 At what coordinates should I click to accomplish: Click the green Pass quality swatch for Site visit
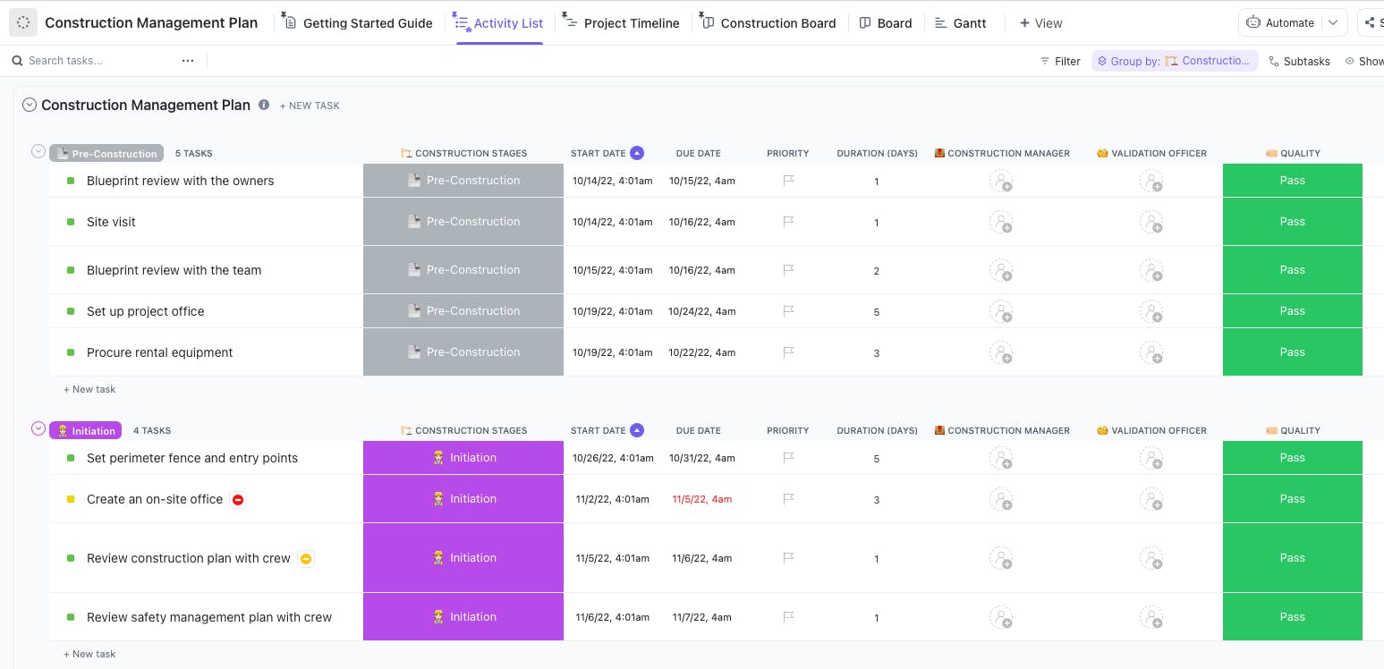pos(1292,221)
